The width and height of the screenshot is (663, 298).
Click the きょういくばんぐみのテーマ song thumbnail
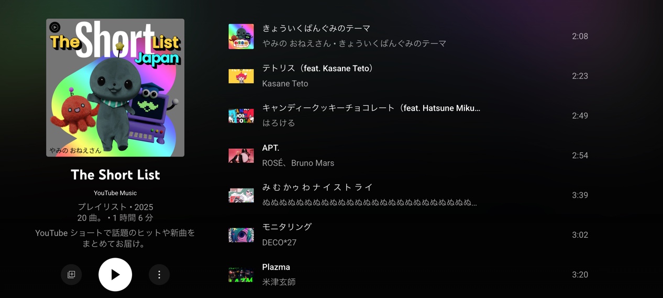(241, 36)
